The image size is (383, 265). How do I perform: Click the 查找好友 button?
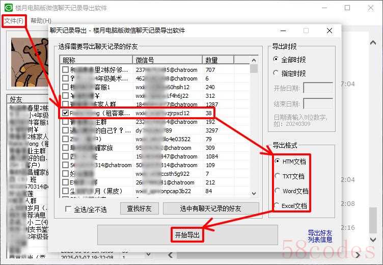(139, 208)
